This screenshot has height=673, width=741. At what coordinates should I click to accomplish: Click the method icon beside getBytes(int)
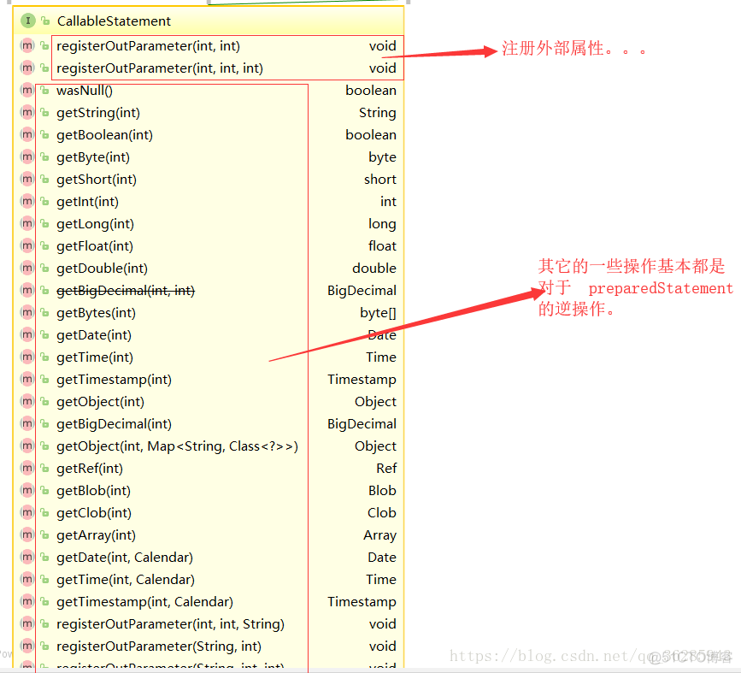[27, 313]
